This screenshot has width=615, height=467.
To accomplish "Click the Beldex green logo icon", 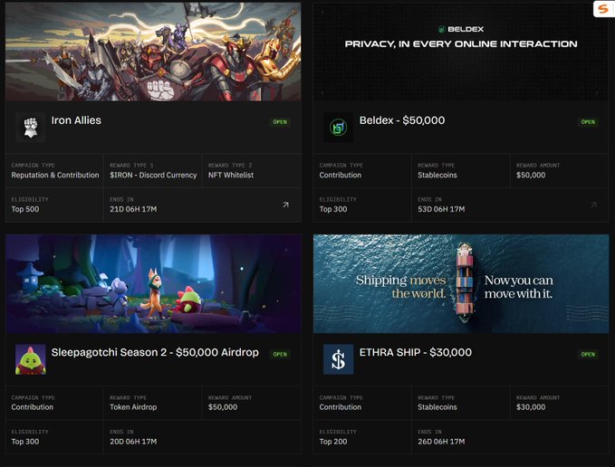I will [338, 128].
